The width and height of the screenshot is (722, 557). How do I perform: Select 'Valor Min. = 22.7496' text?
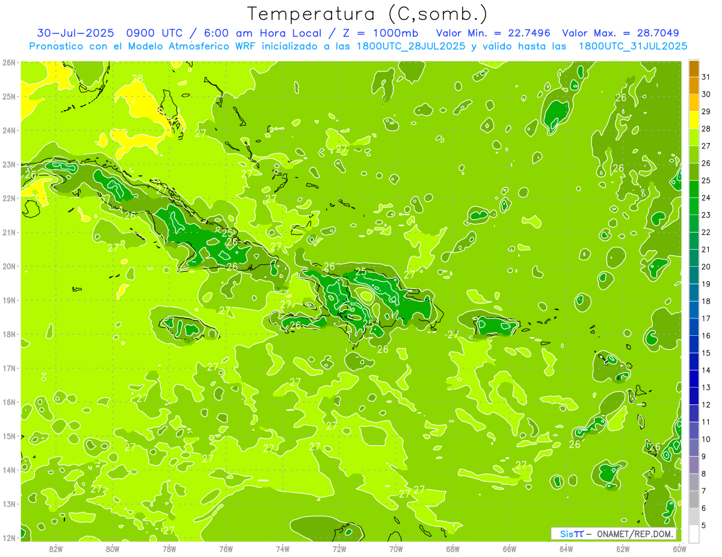493,33
